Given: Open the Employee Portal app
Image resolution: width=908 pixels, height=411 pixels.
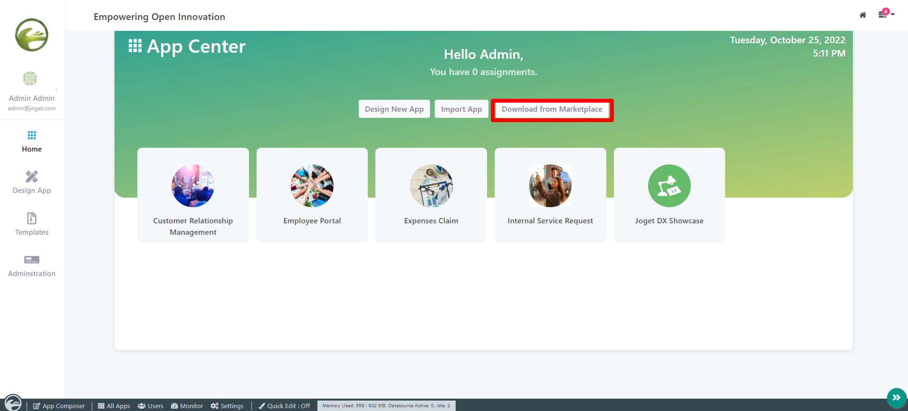Looking at the screenshot, I should [x=312, y=195].
